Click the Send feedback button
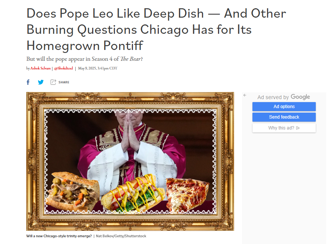Screen dimensions: 327x244 click(x=284, y=117)
